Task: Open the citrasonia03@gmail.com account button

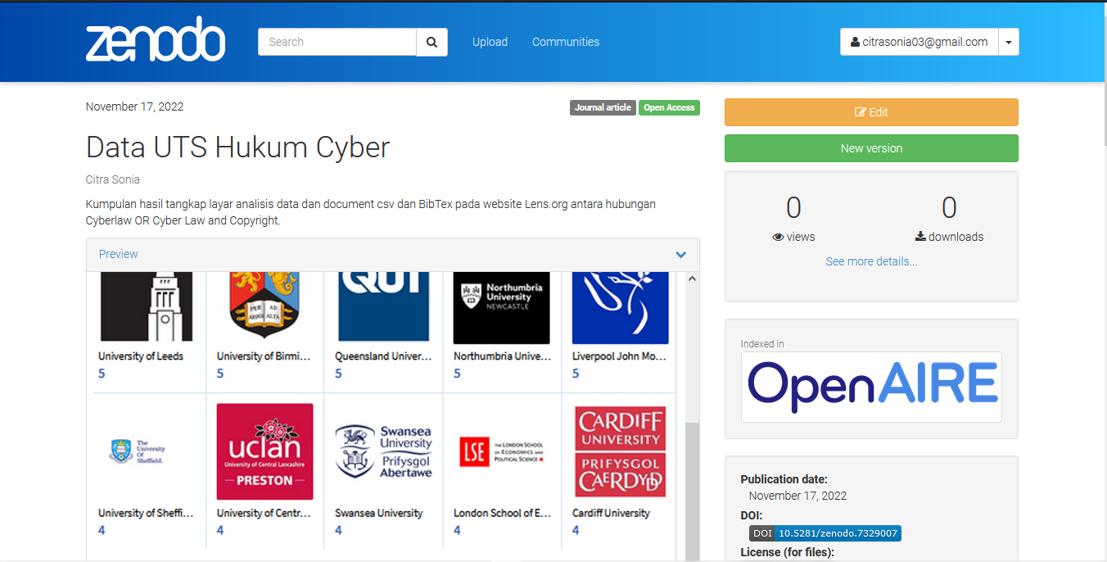Action: pyautogui.click(x=919, y=42)
